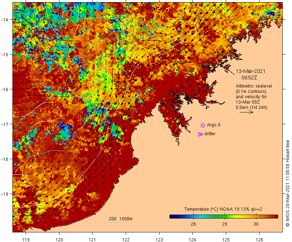Click latitude axis label -19
Image resolution: width=292 pixels, height=242 pixels.
(x=4, y=194)
